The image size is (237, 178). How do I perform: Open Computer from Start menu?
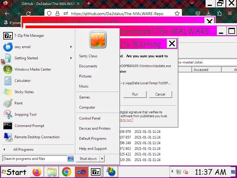[87, 107]
